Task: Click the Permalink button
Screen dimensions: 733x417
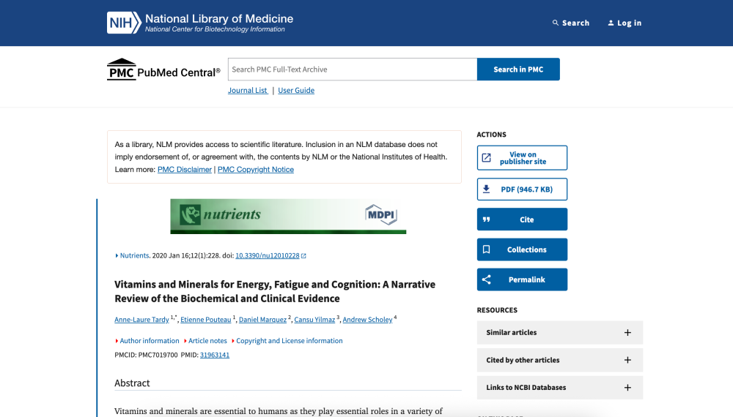Action: point(522,279)
